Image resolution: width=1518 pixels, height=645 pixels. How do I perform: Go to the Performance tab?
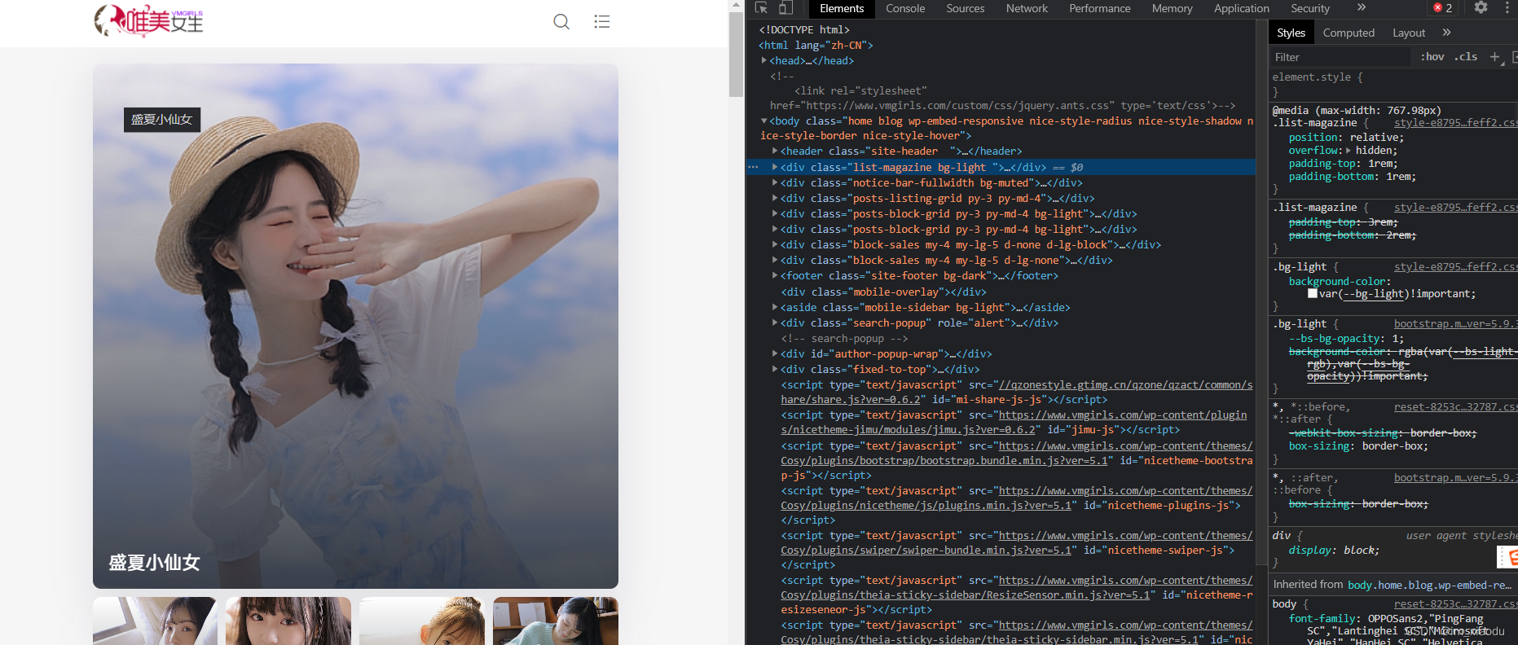coord(1100,8)
